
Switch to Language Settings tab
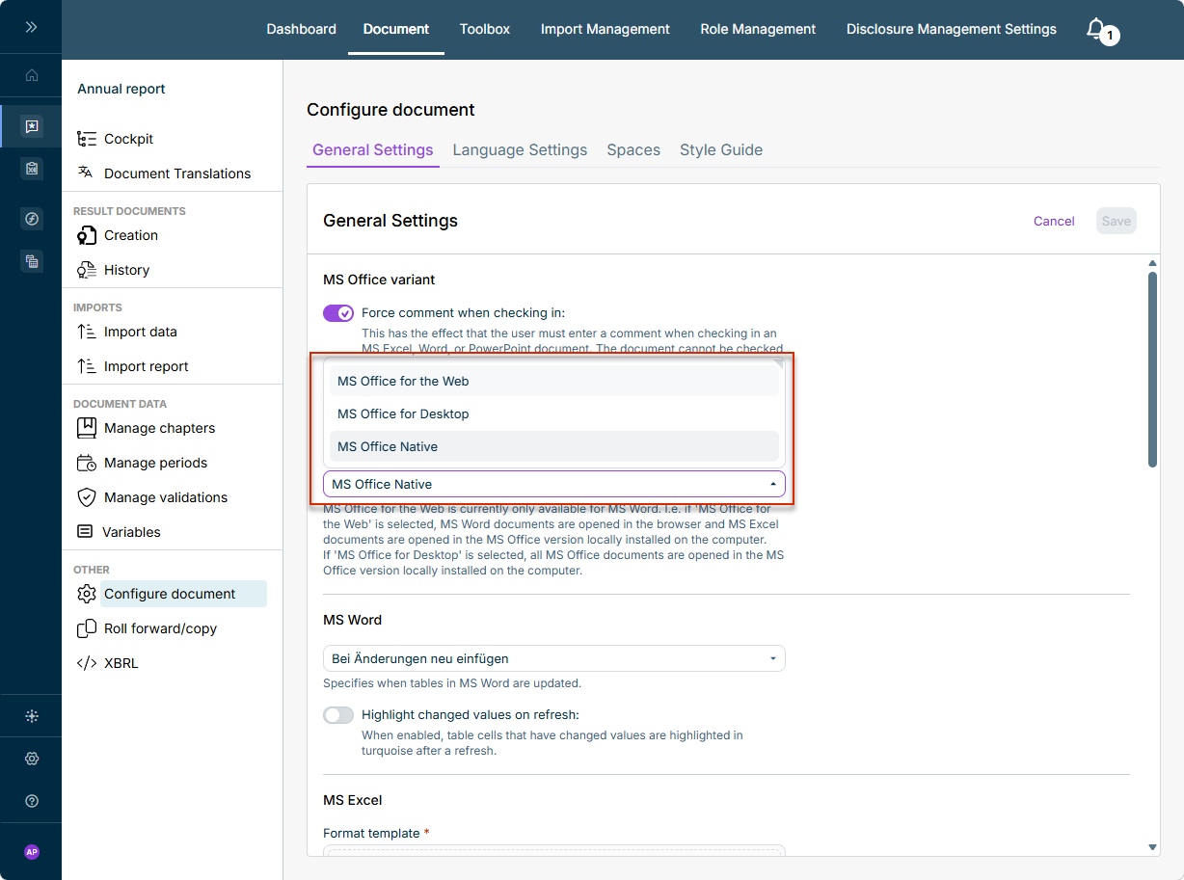pos(520,150)
